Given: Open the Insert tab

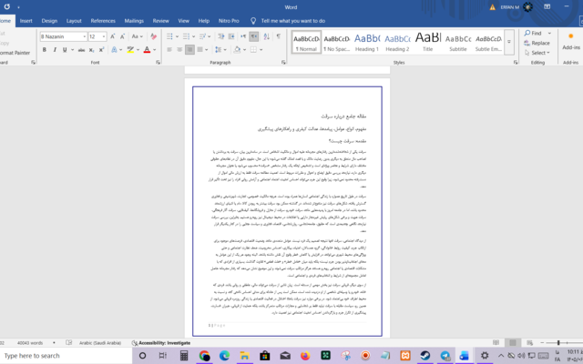Looking at the screenshot, I should 26,21.
